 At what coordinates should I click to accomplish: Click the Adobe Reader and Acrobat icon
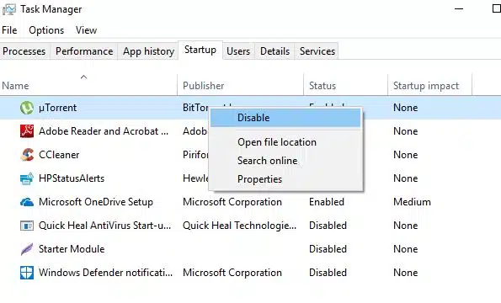(27, 131)
